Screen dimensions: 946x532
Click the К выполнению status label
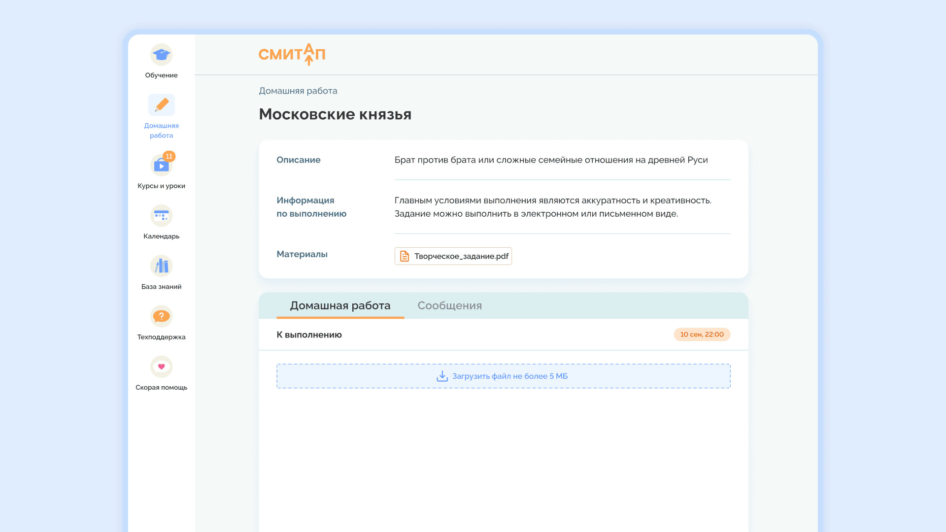click(309, 335)
